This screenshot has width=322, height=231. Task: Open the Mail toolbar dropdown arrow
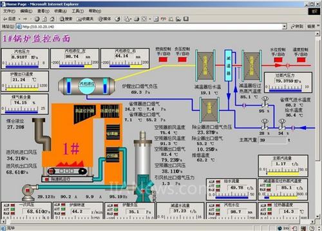coord(130,19)
